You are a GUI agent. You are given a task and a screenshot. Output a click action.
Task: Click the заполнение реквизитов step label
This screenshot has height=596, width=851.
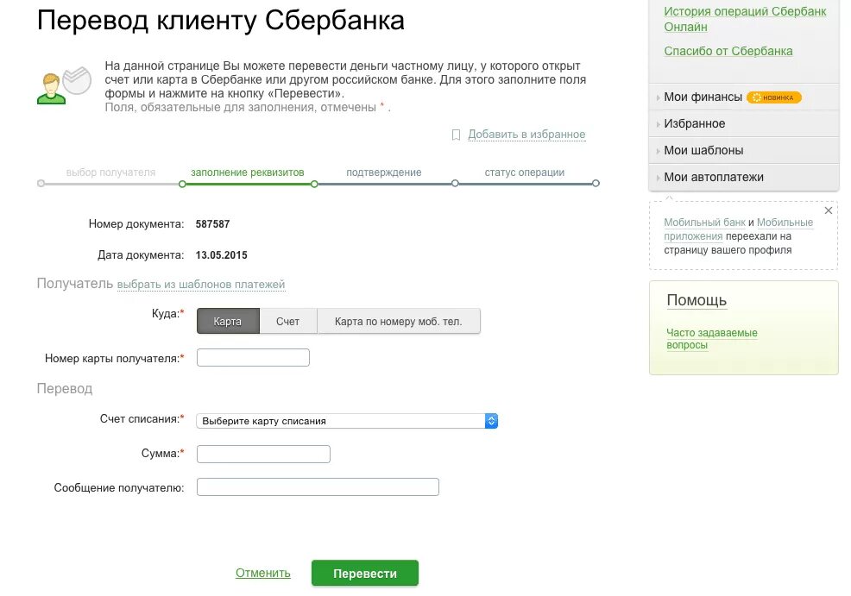[x=248, y=173]
